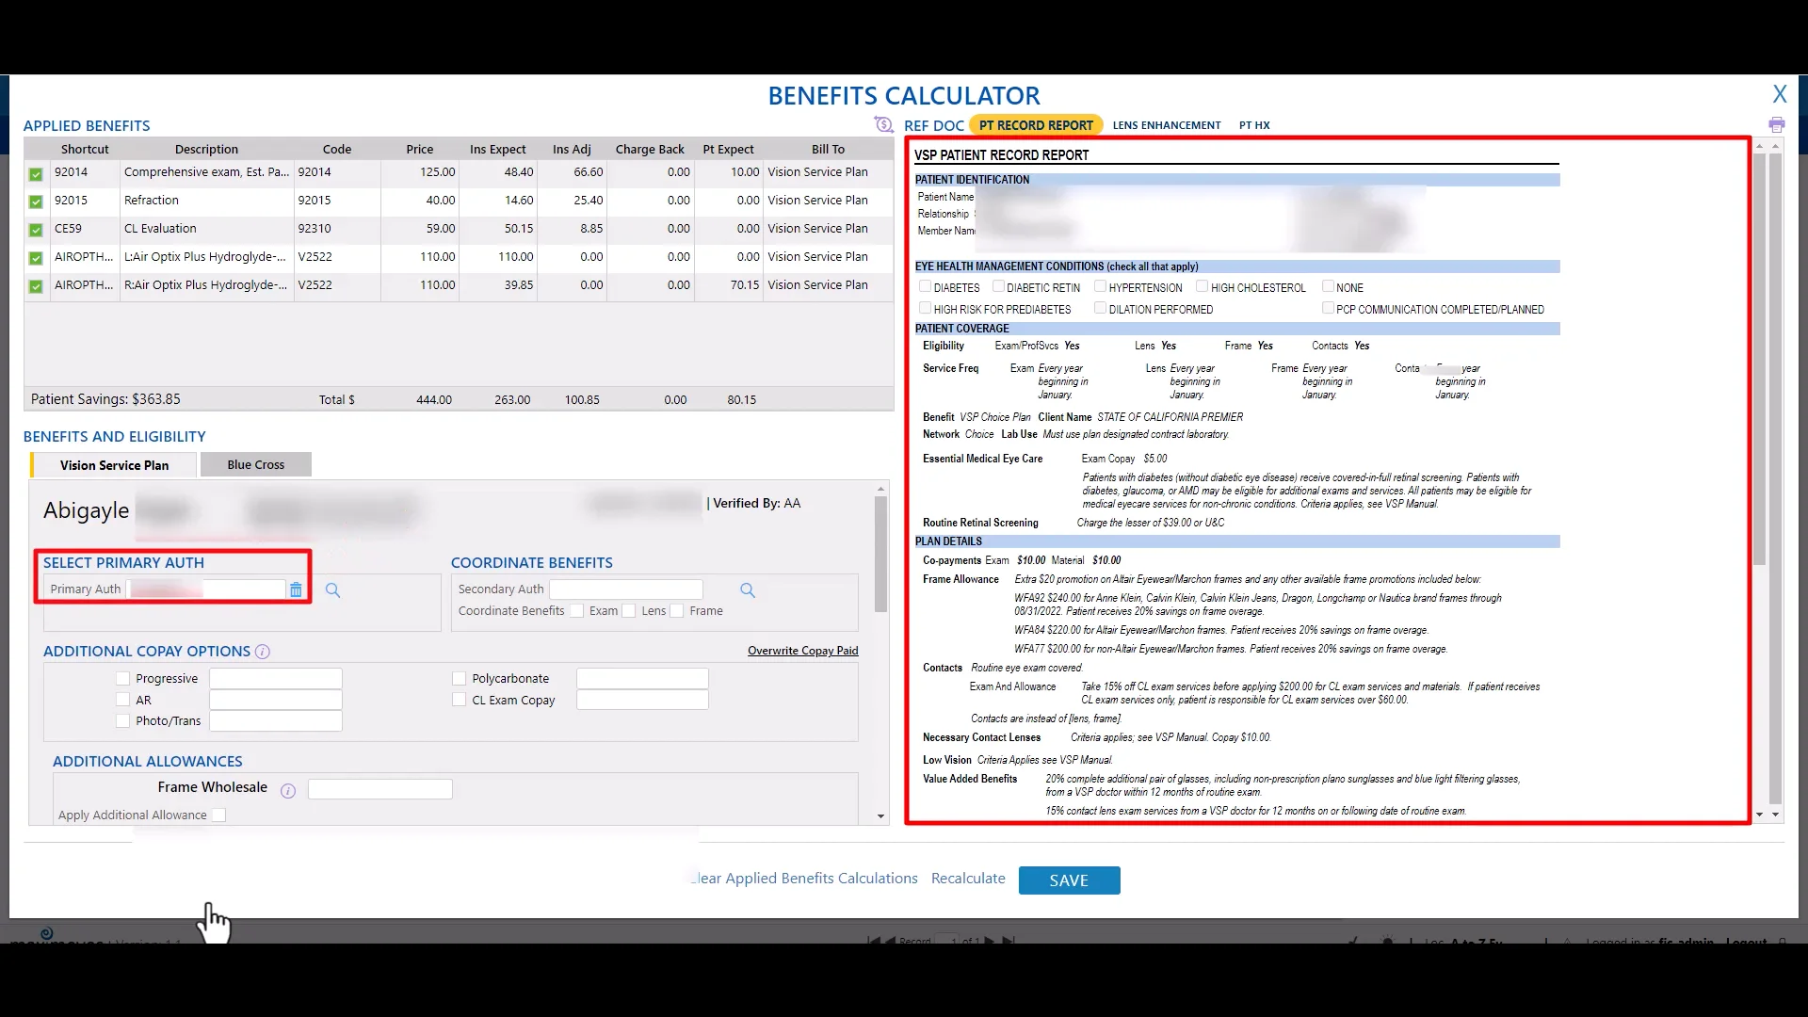This screenshot has height=1017, width=1808.
Task: Switch to the Blue Cross tab
Action: click(x=254, y=464)
